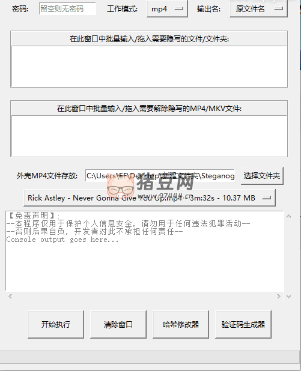Viewport: 301px width, 371px height.
Task: Click the 工作模式 label
Action: (122, 9)
